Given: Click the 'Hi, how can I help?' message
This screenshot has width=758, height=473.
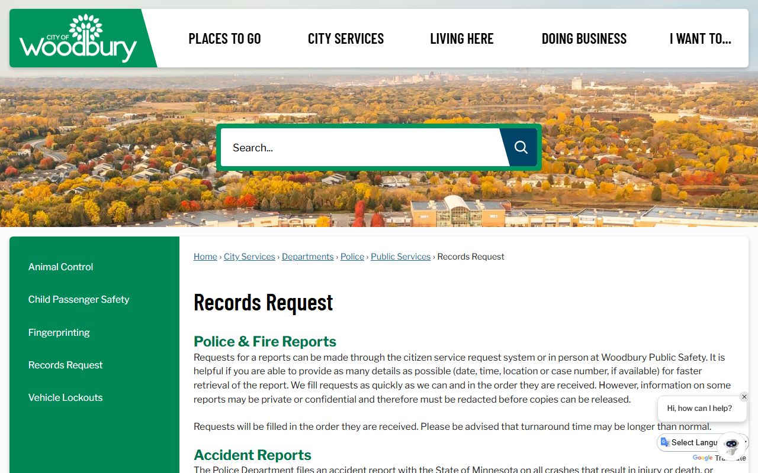Looking at the screenshot, I should (699, 409).
